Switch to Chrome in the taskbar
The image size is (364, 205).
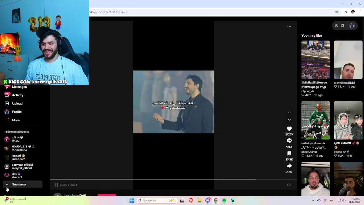(216, 200)
